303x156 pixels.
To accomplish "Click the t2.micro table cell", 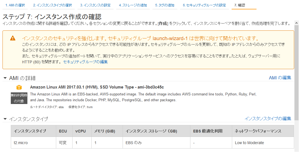I will tap(33, 143).
